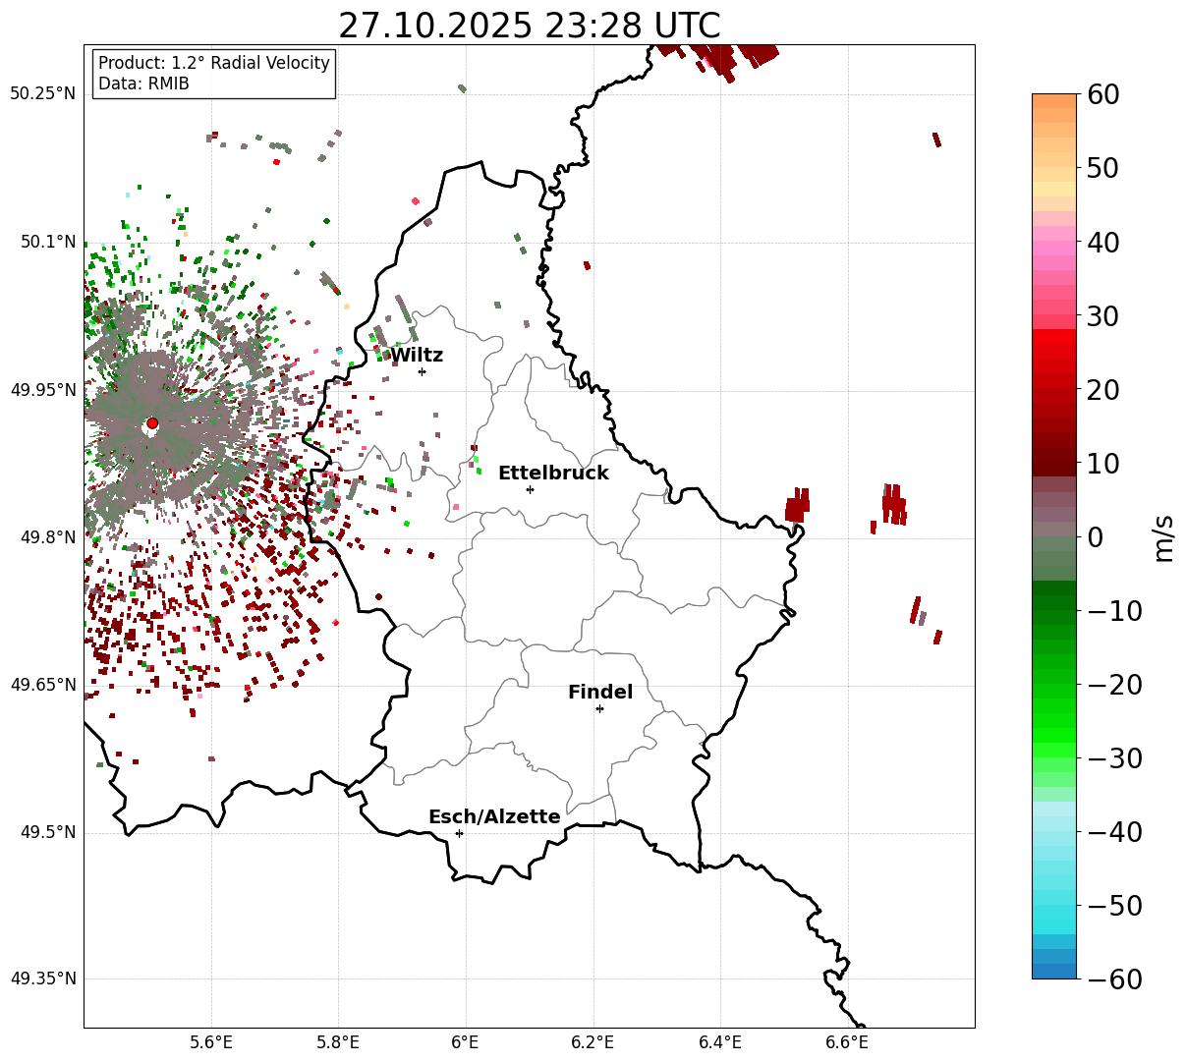The width and height of the screenshot is (1186, 1062).
Task: Select the Findel city label
Action: (x=600, y=693)
